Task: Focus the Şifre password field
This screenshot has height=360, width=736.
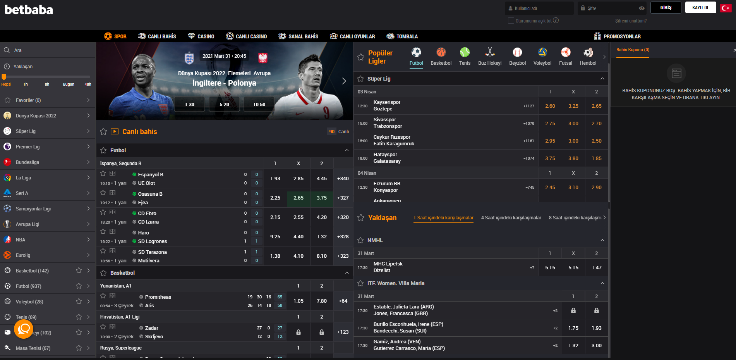Action: pyautogui.click(x=612, y=8)
